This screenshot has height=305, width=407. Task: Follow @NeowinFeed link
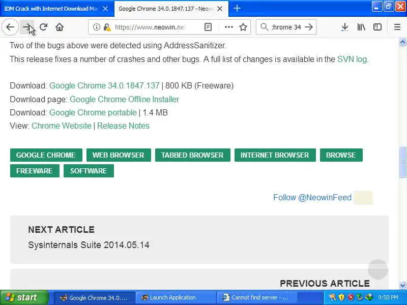click(312, 197)
